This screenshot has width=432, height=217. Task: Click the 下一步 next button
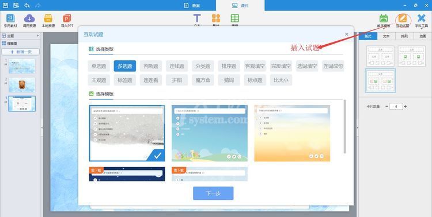tap(213, 193)
